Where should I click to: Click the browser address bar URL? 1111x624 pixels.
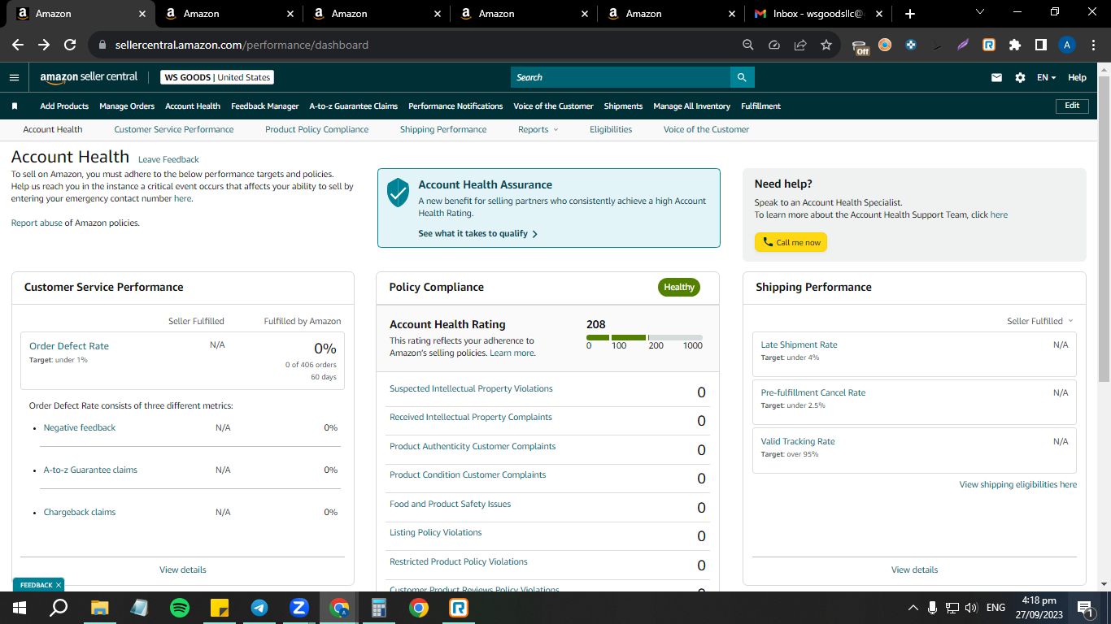tap(242, 45)
